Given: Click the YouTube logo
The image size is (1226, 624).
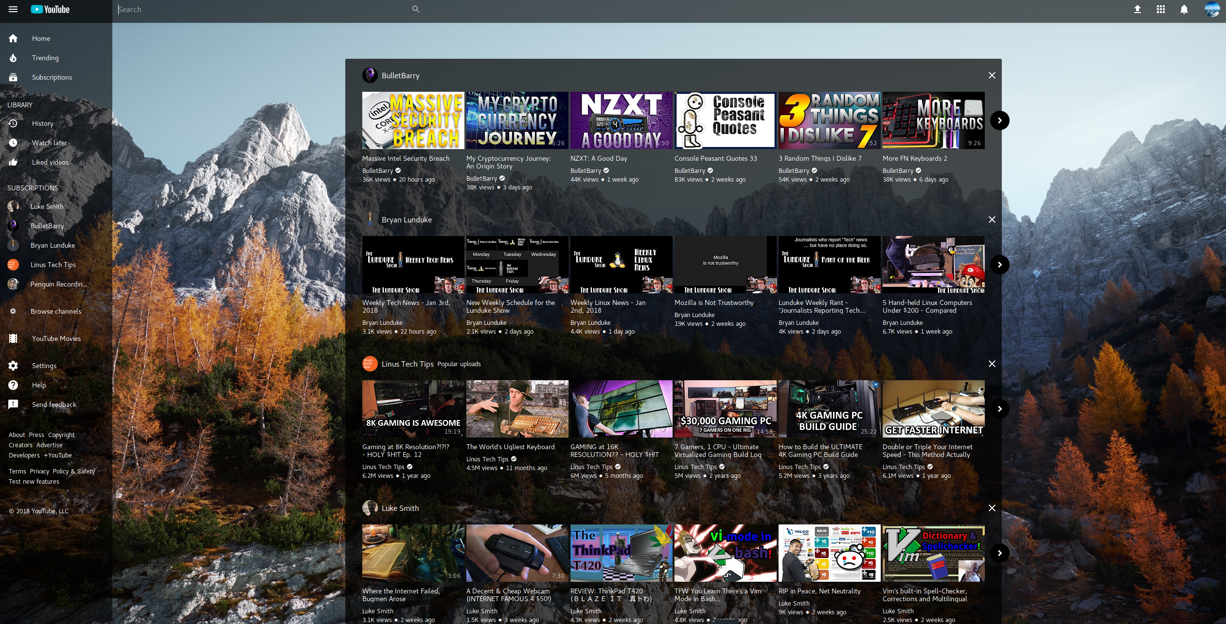Looking at the screenshot, I should (50, 9).
